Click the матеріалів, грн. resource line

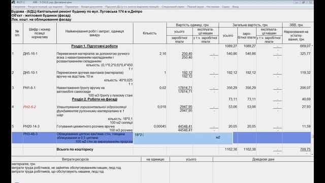click(24, 164)
